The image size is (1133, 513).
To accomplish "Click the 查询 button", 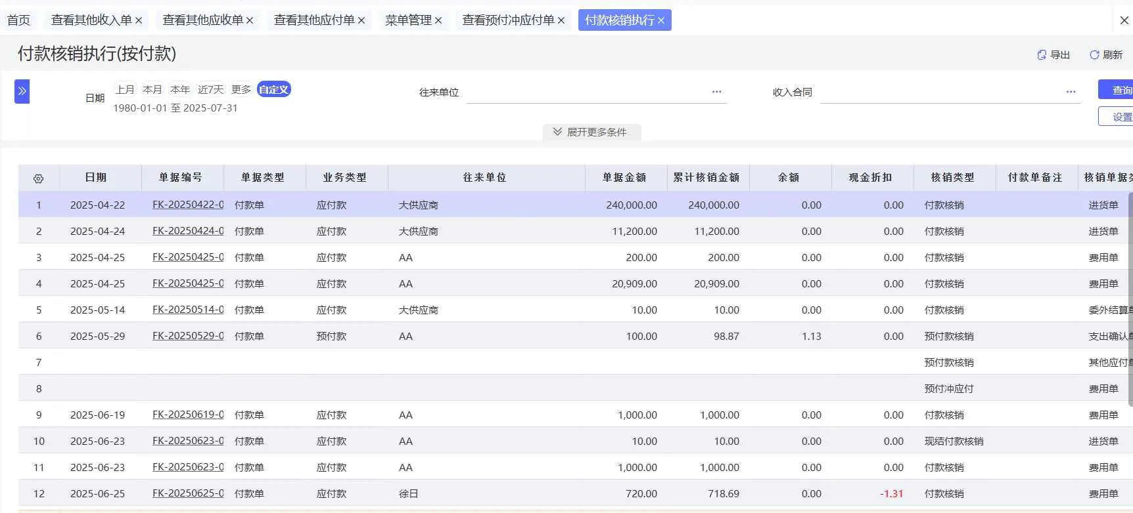I will point(1116,90).
